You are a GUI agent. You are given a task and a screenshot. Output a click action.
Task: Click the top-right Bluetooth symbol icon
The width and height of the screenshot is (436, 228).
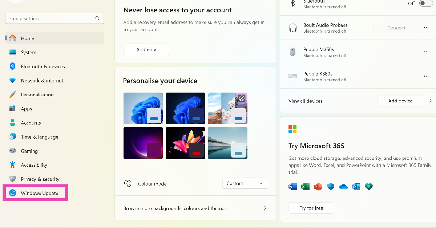(292, 3)
